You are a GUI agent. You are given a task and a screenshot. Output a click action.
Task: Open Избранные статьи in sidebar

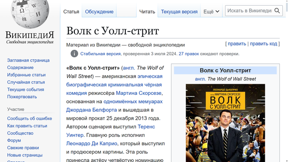(26, 75)
